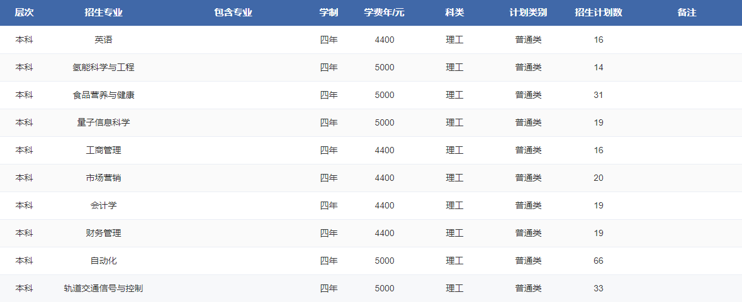Select the 科类 column header
Image resolution: width=742 pixels, height=302 pixels.
[454, 13]
